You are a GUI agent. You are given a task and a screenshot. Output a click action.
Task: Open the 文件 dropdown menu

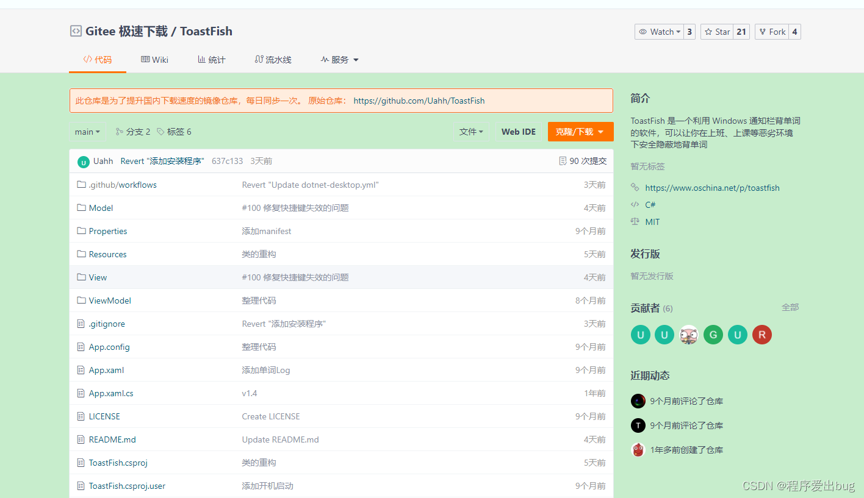(471, 131)
